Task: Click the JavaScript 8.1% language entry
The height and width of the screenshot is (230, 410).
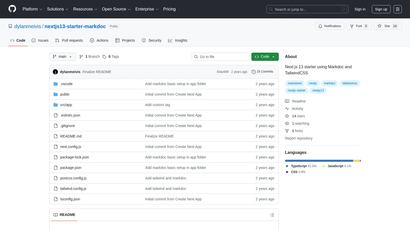Action: [337, 166]
